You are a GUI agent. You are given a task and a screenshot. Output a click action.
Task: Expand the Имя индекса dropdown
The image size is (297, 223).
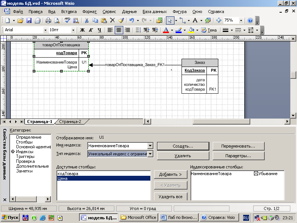click(150, 146)
